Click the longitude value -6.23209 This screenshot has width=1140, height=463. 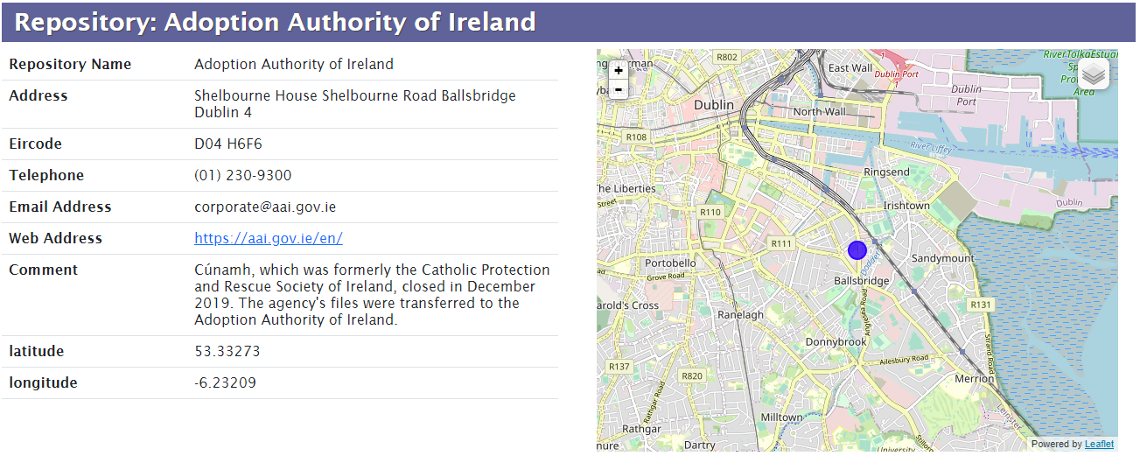pos(225,382)
